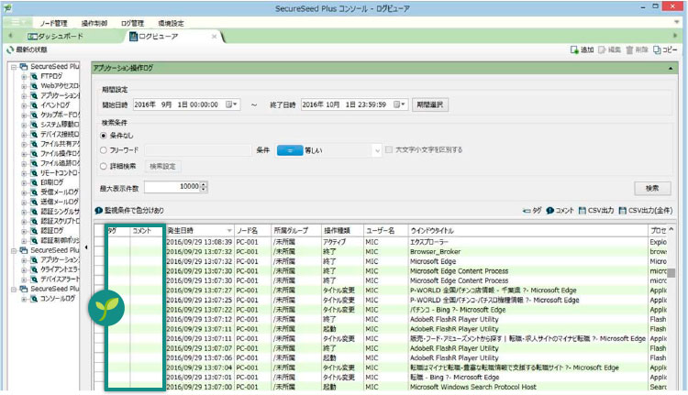Image resolution: width=688 pixels, height=395 pixels.
Task: Click the 追加 add icon
Action: (x=574, y=50)
